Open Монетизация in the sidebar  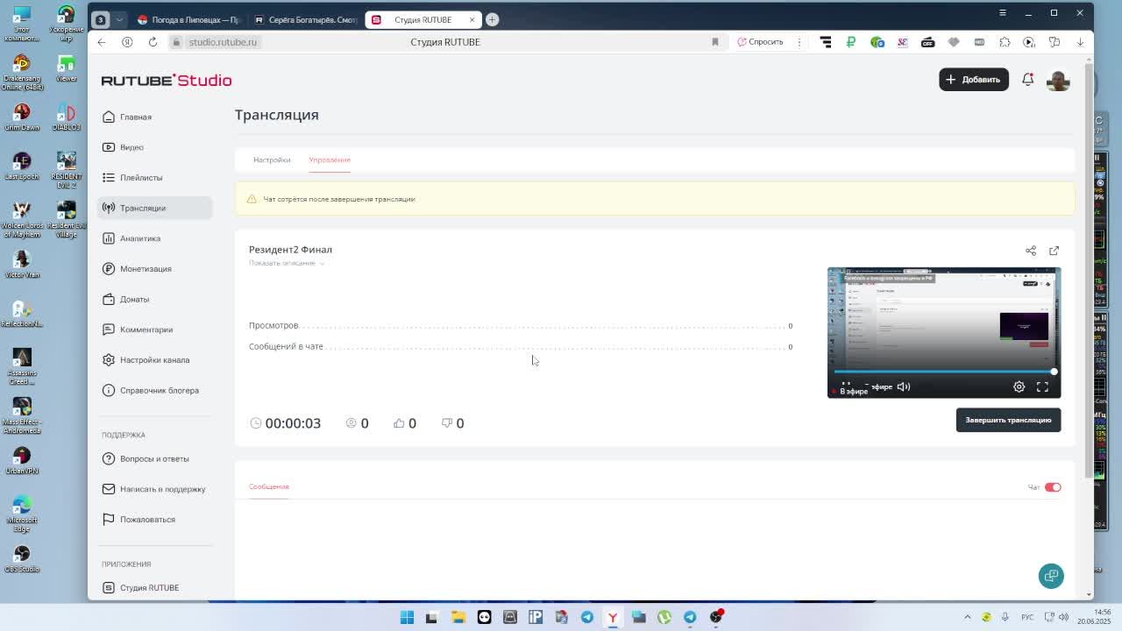pyautogui.click(x=154, y=268)
